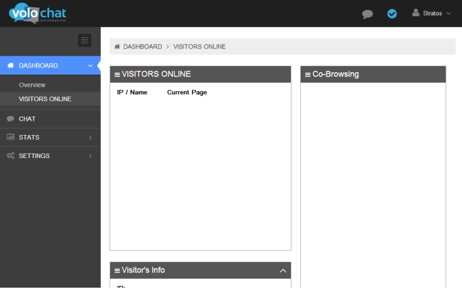
Task: Expand the Settings submenu arrow
Action: pos(90,156)
